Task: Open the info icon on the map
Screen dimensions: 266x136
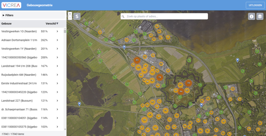Action: point(251,17)
